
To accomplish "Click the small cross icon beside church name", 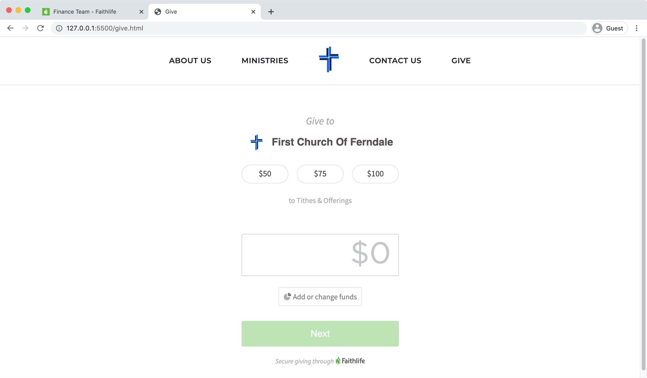I will tap(257, 142).
